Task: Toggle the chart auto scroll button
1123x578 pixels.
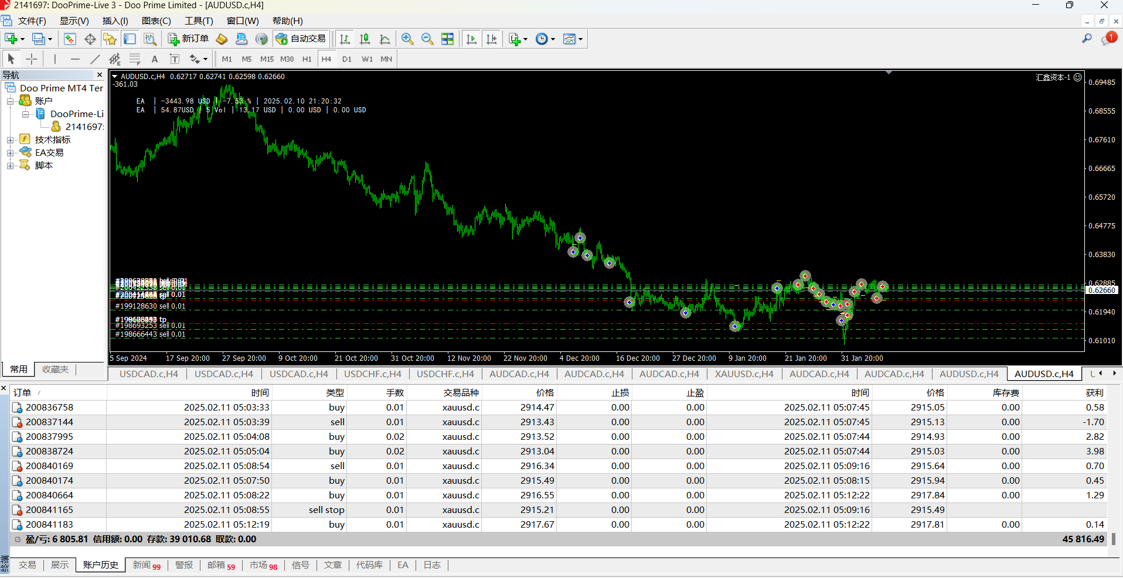Action: (471, 39)
